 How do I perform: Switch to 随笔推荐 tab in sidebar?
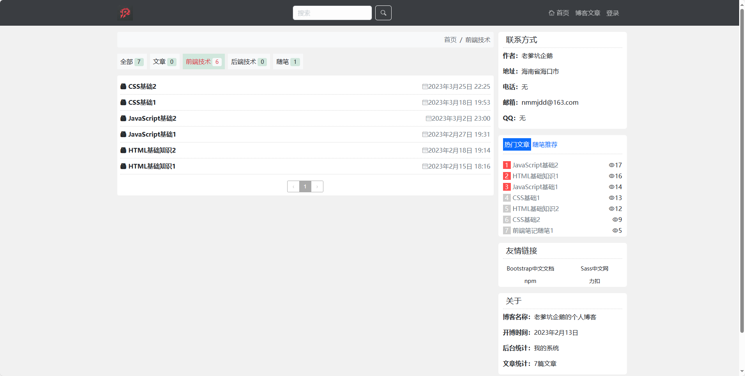pos(545,144)
